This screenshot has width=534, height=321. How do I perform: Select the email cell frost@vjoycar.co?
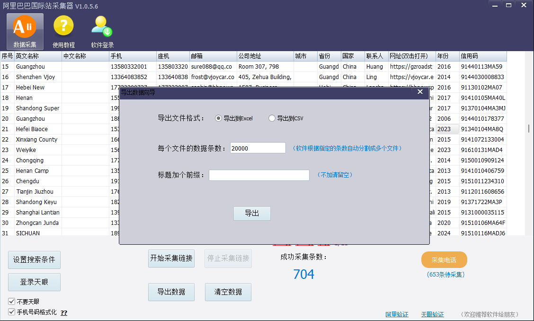pyautogui.click(x=213, y=77)
